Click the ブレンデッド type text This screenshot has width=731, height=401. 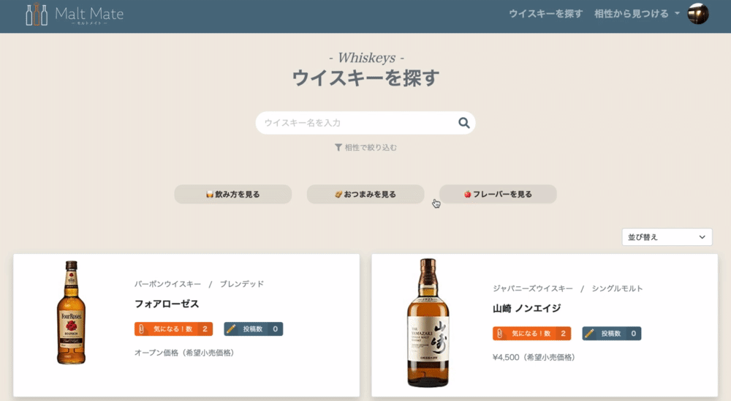(x=242, y=284)
